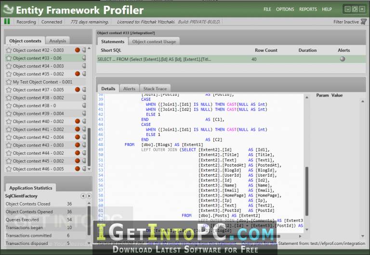Pause recording with the green pause icon
The width and height of the screenshot is (370, 255).
(x=7, y=22)
